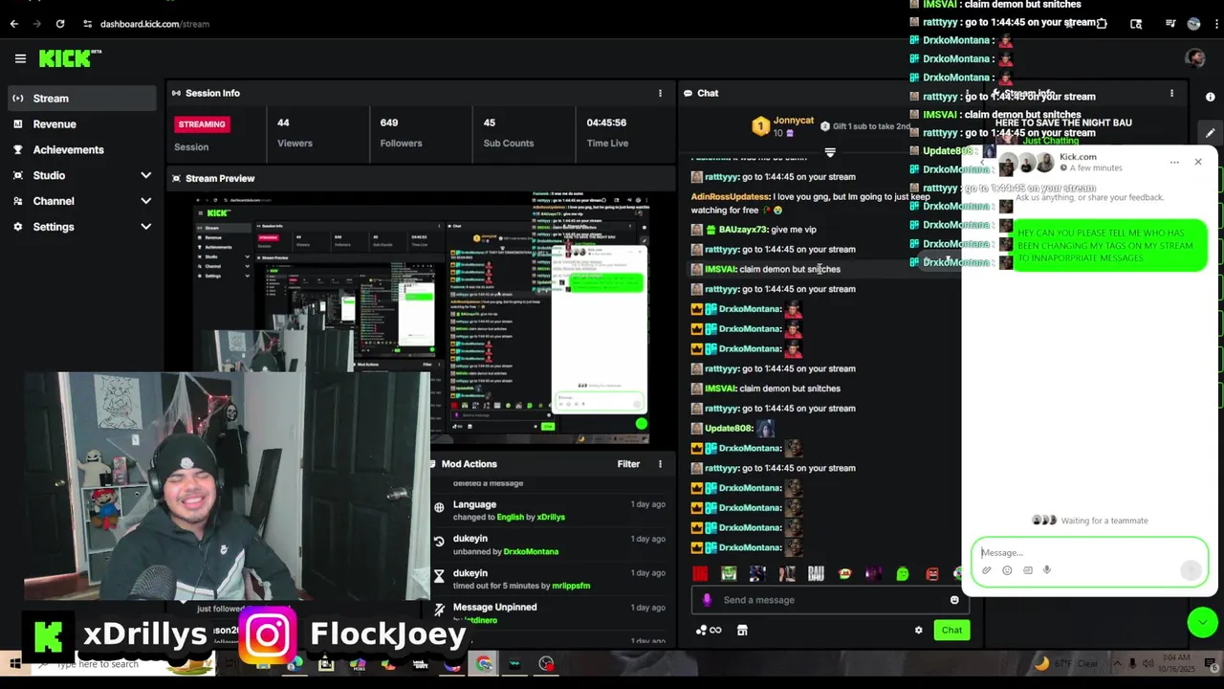Reload the dashboard page
1224x689 pixels.
click(x=60, y=23)
